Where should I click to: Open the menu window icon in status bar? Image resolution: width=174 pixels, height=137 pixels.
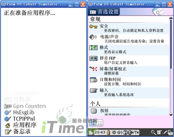159,132
